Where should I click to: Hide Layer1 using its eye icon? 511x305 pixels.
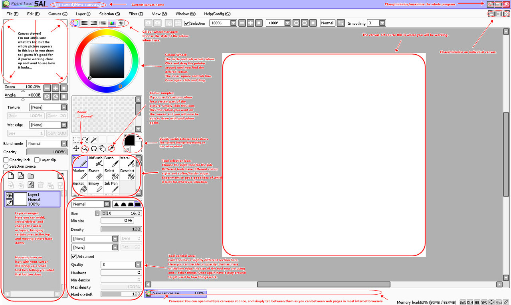9,195
